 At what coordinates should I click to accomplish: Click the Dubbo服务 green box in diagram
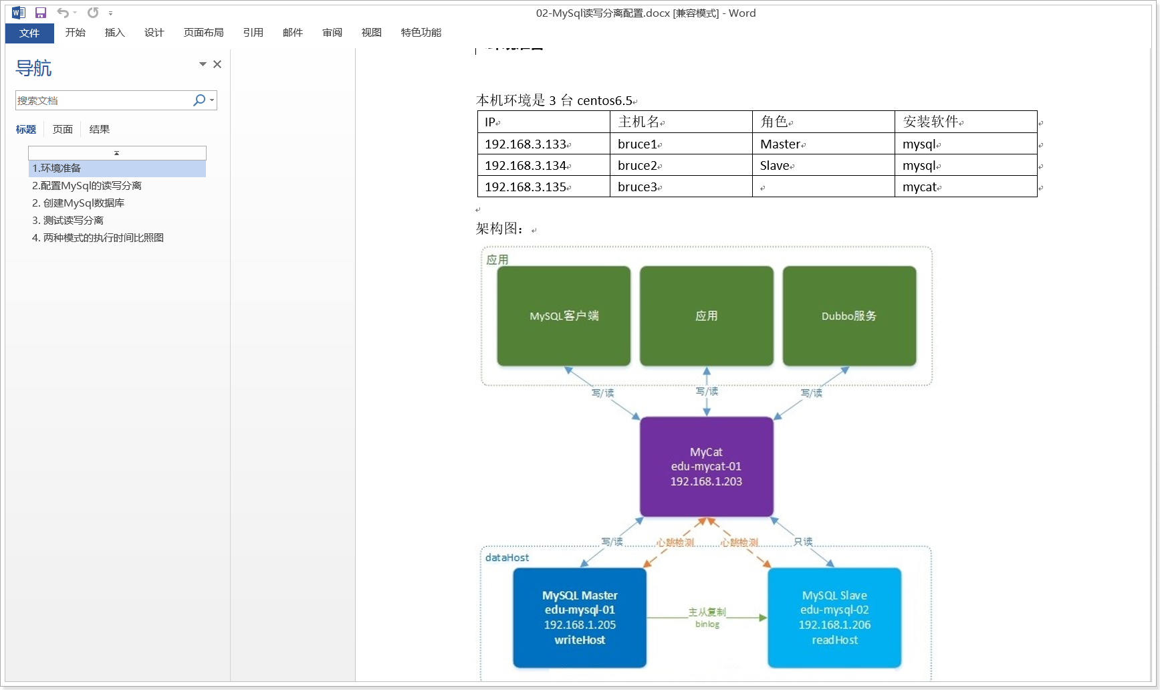(849, 316)
